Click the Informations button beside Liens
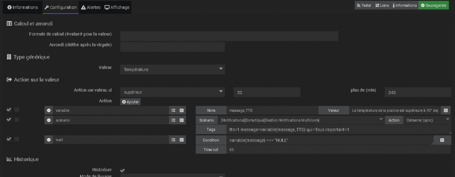Screen dimensions: 455x177 pos(404,5)
